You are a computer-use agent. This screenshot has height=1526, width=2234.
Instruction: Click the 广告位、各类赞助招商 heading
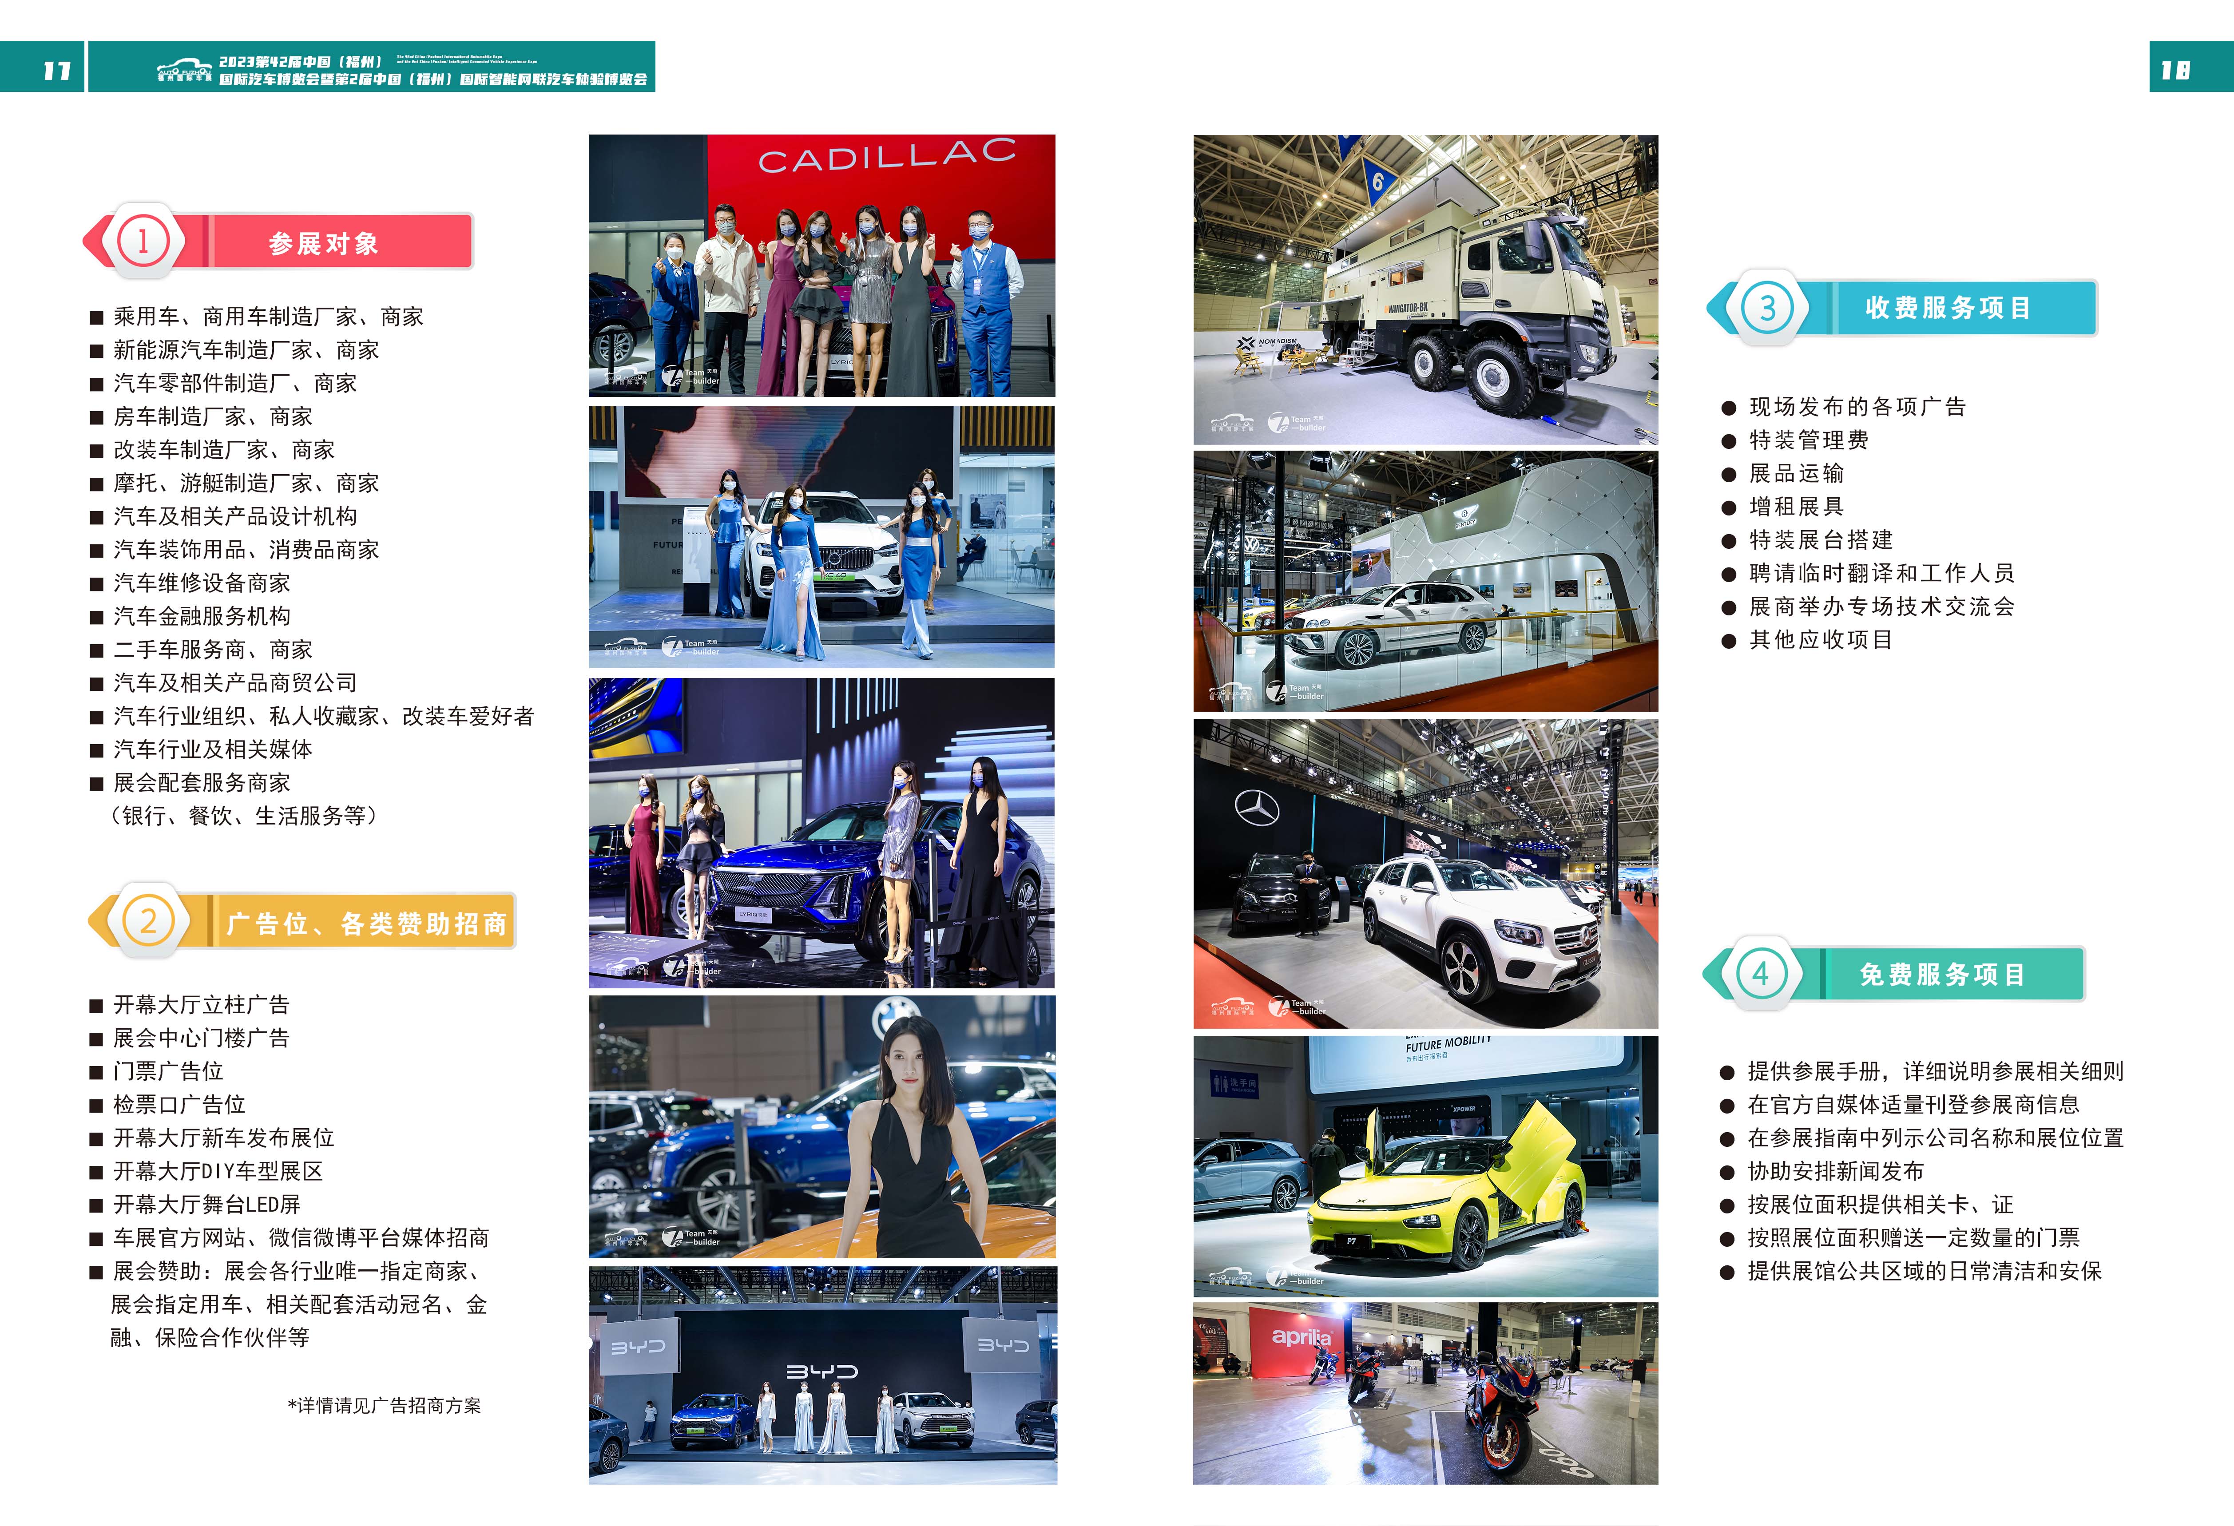click(x=366, y=924)
